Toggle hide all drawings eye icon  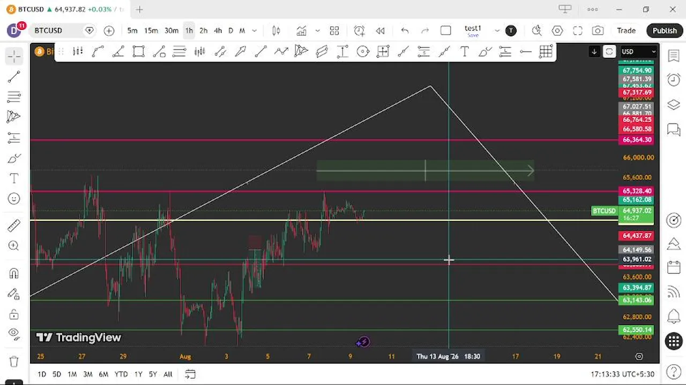coord(14,334)
